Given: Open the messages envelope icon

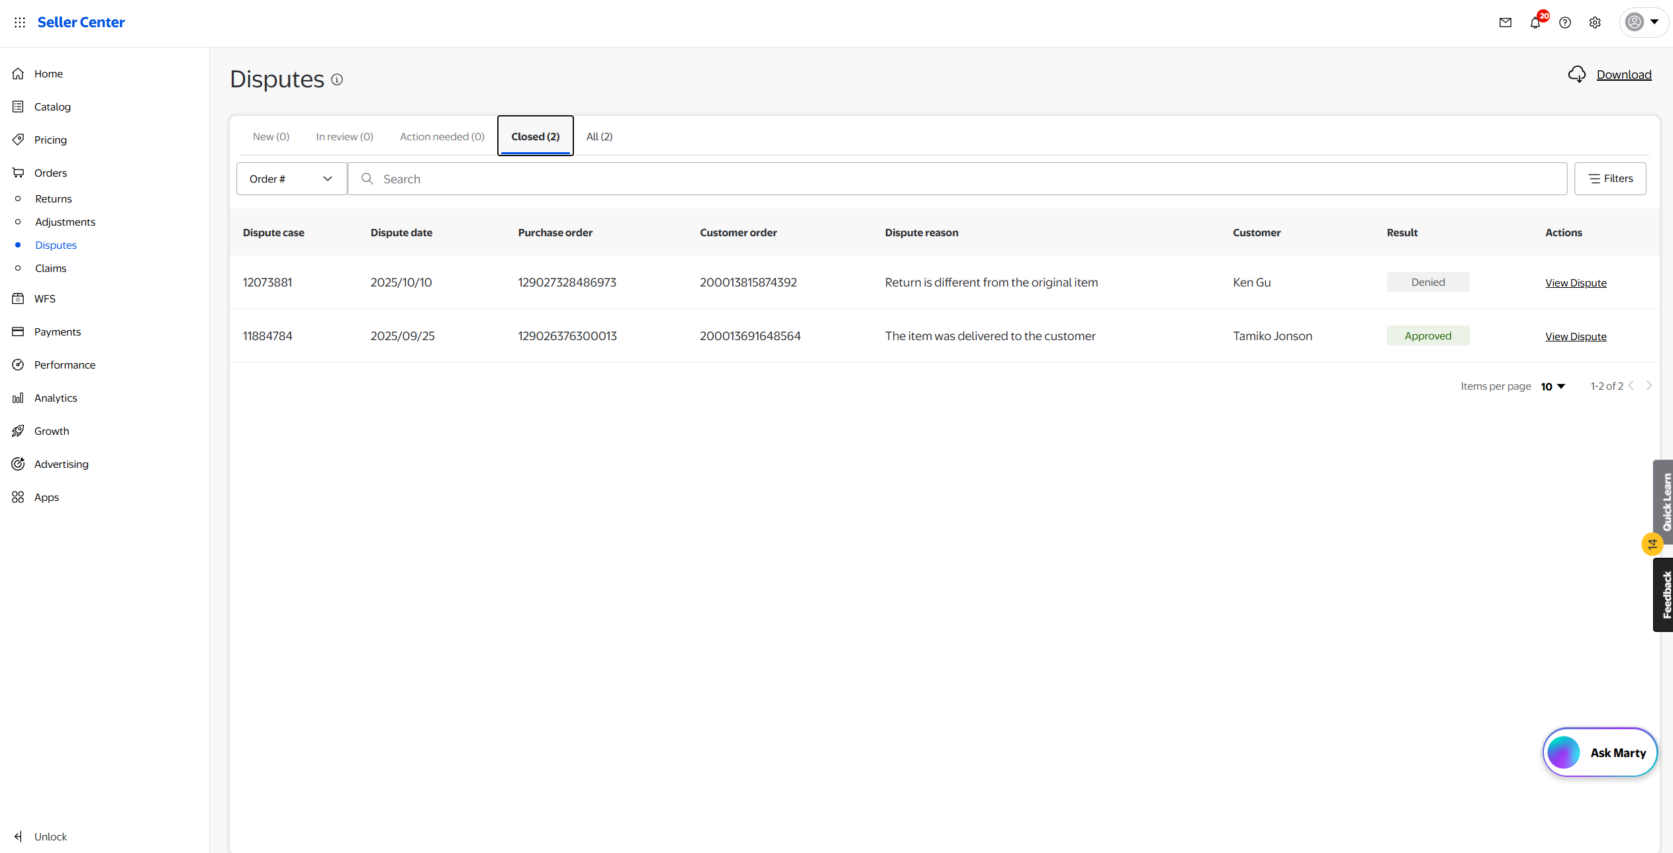Looking at the screenshot, I should tap(1506, 22).
